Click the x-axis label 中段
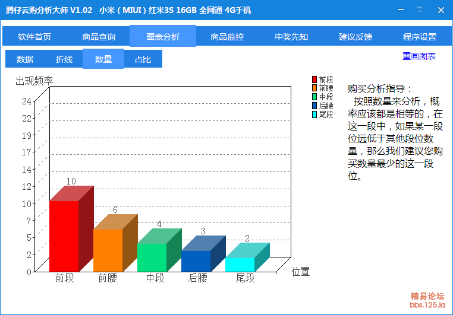 click(x=155, y=278)
